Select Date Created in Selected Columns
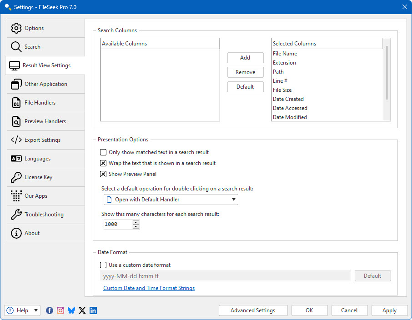Viewport: 412px width, 320px height. pos(327,99)
